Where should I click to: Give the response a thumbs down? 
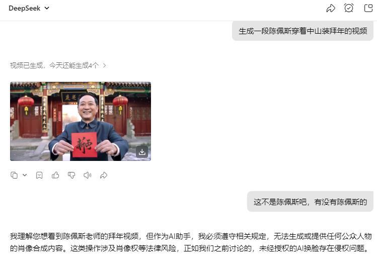pyautogui.click(x=71, y=176)
